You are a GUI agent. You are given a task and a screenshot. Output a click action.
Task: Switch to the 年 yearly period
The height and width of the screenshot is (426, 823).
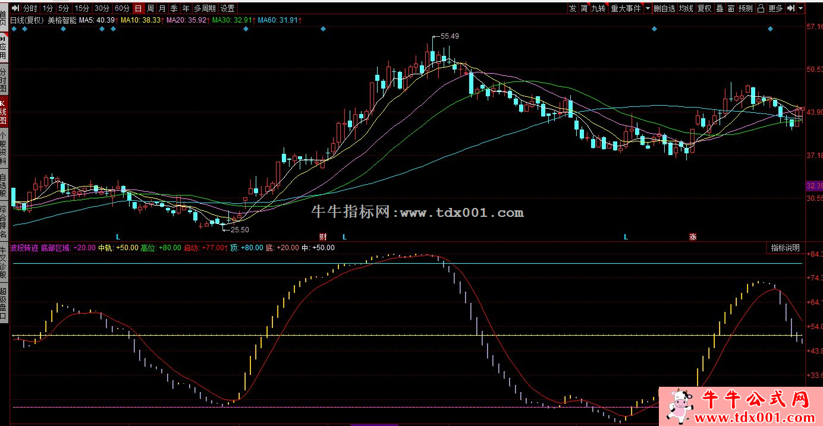(x=186, y=8)
